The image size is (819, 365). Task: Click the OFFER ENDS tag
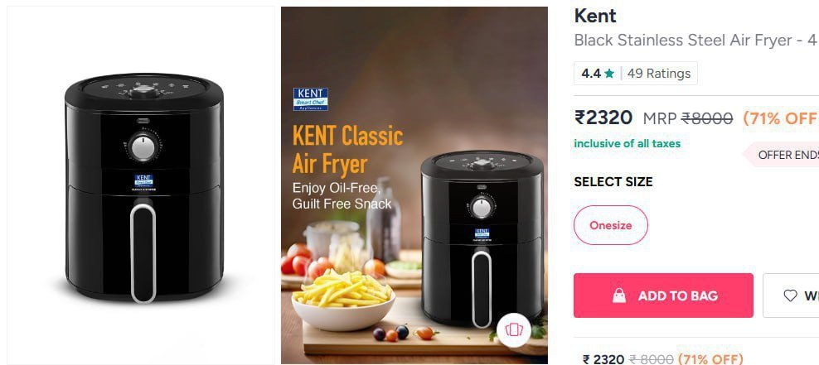click(x=787, y=155)
